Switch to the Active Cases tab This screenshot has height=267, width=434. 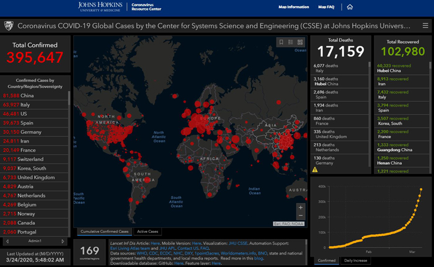pyautogui.click(x=148, y=232)
